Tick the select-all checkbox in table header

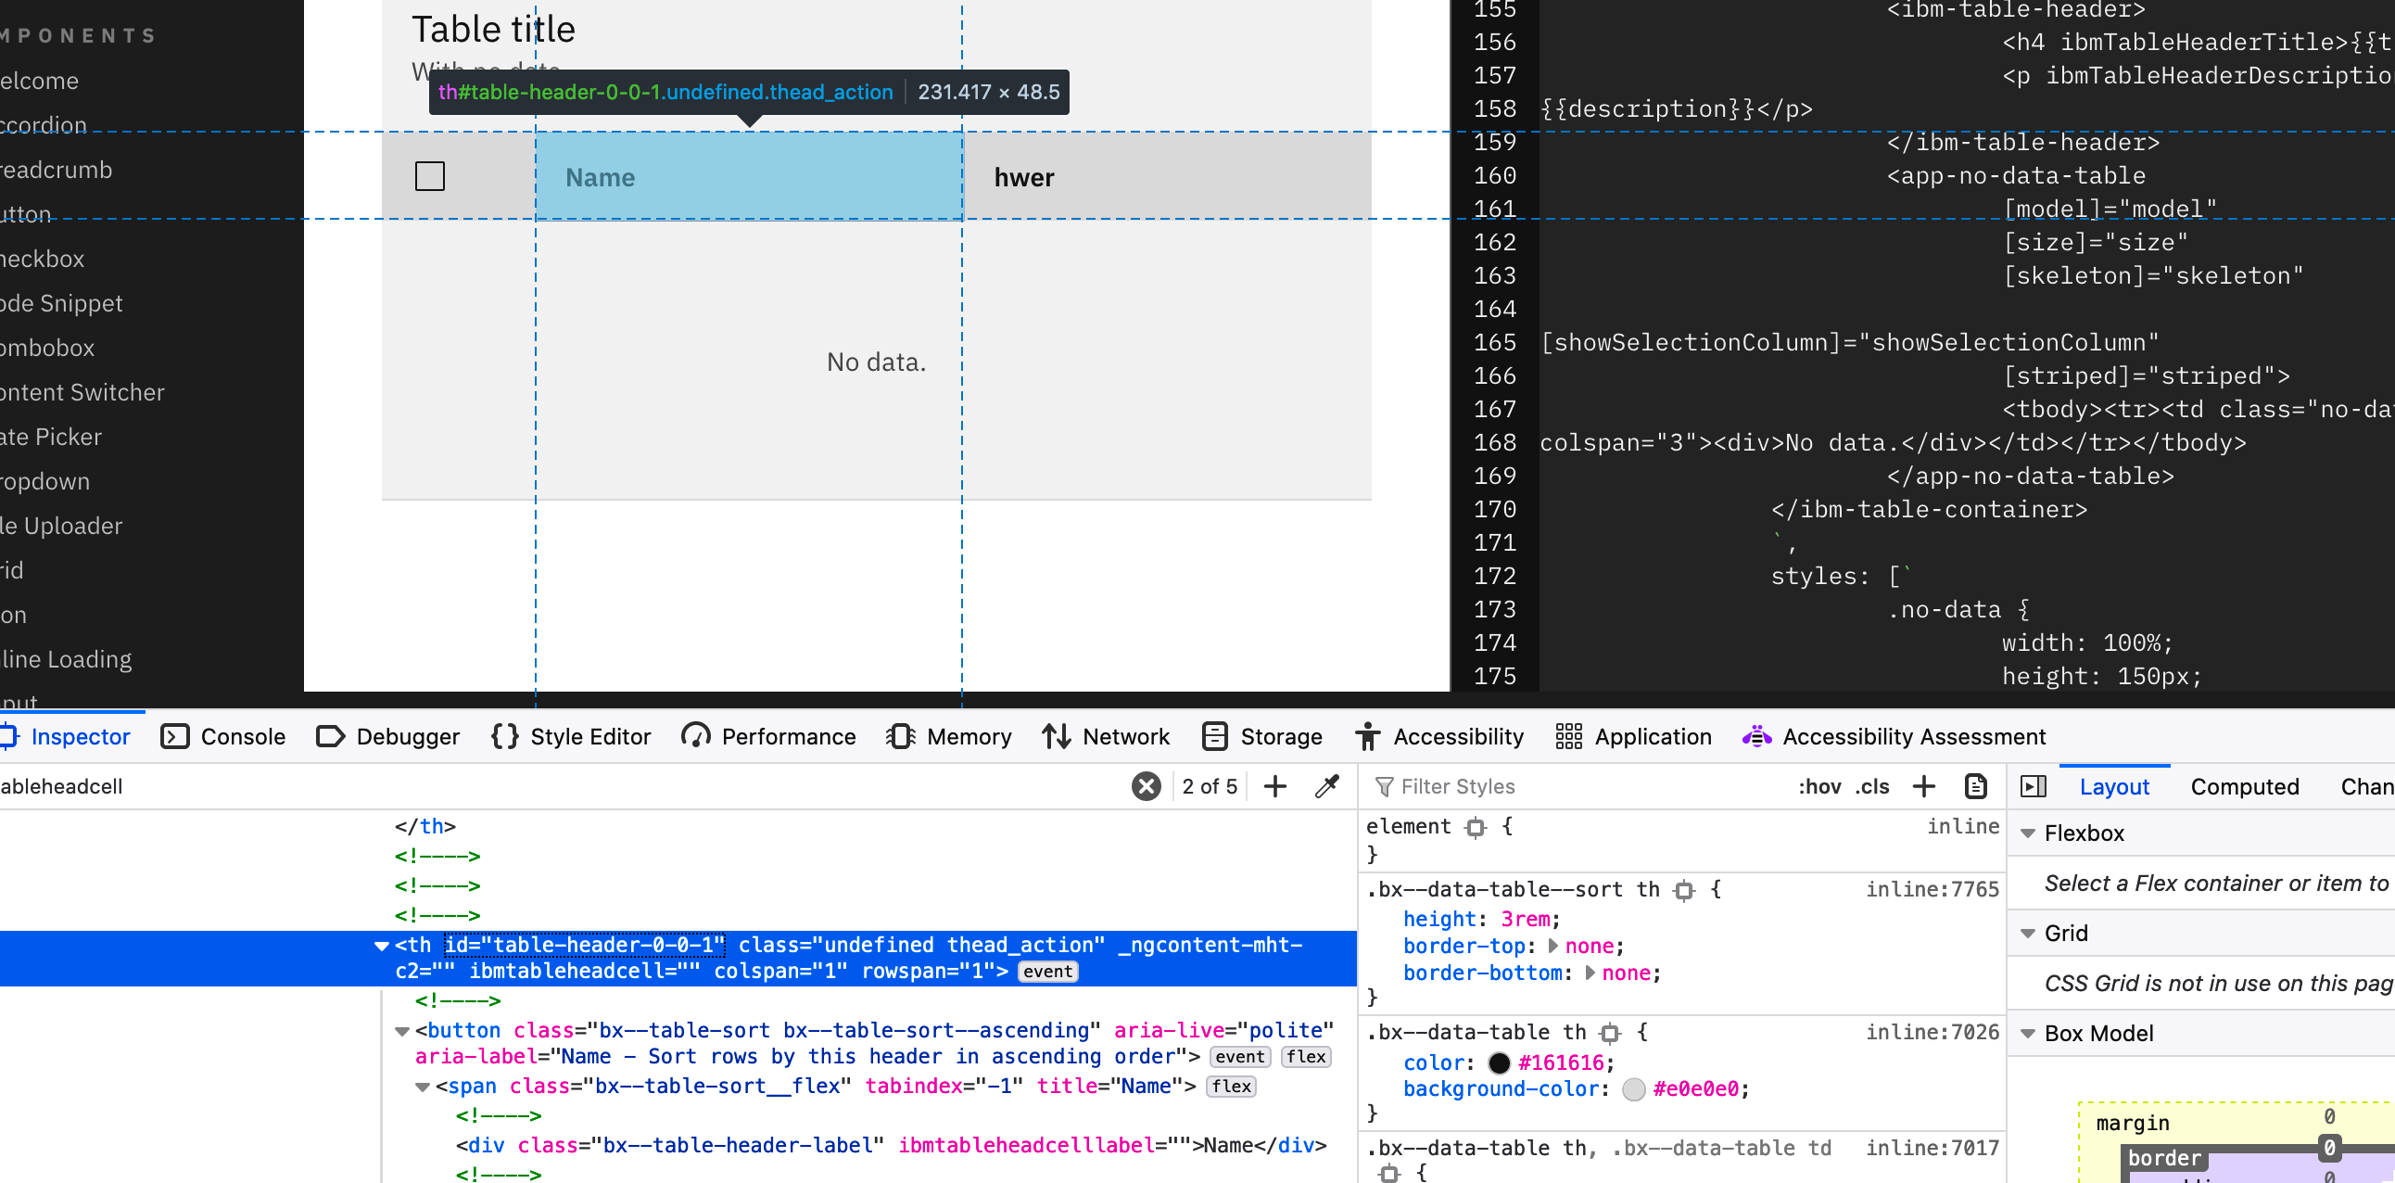pos(429,176)
